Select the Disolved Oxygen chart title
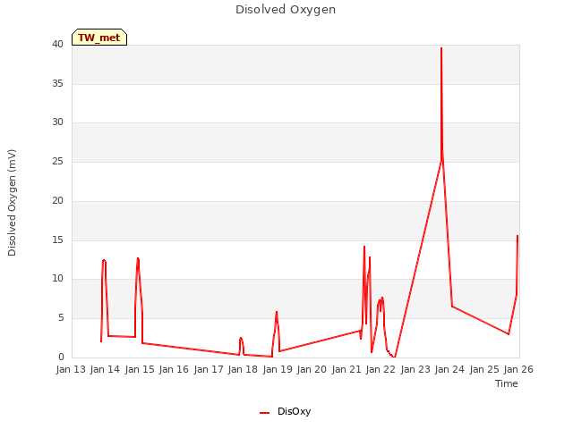The width and height of the screenshot is (573, 429). [x=286, y=10]
